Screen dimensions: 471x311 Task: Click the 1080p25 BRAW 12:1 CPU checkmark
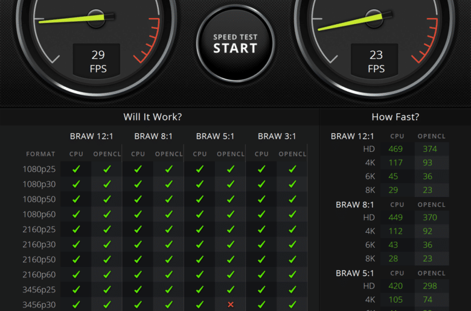[76, 169]
